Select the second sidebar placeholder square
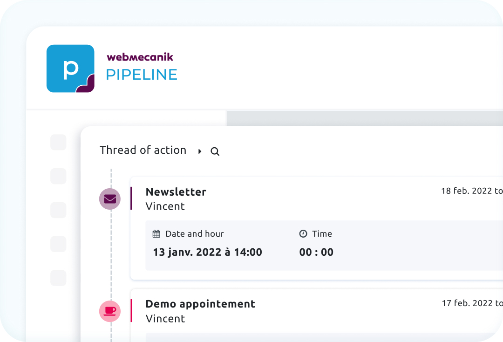503x342 pixels. click(x=58, y=176)
